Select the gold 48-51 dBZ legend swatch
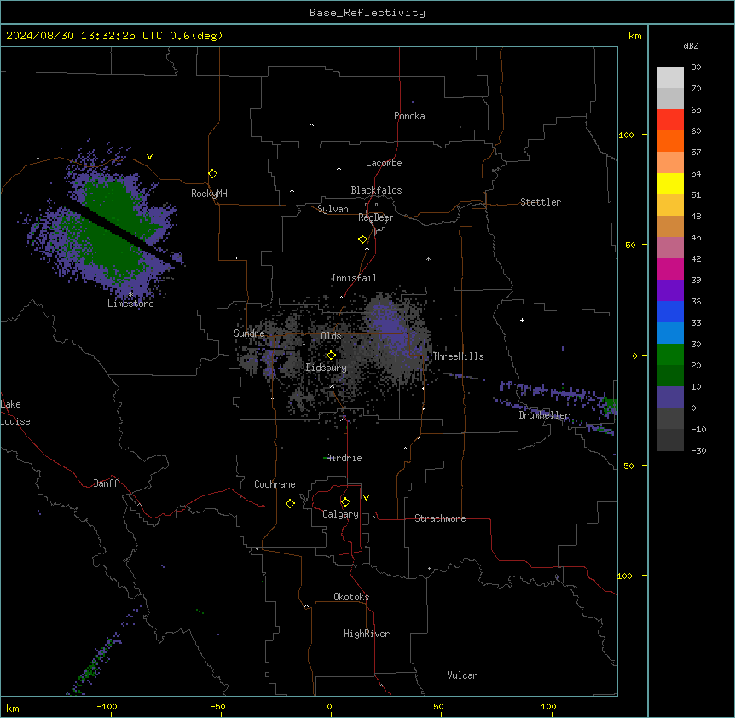 tap(670, 205)
